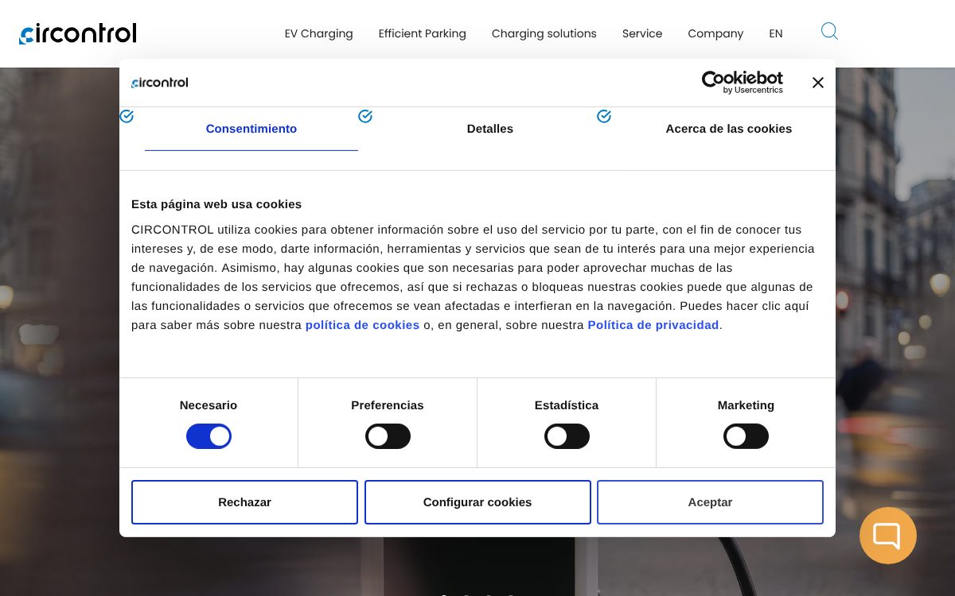Open the Company menu
955x596 pixels.
(x=715, y=33)
